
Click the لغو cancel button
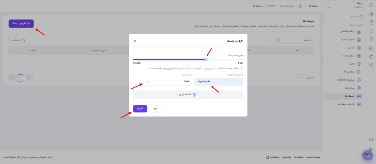(x=156, y=108)
